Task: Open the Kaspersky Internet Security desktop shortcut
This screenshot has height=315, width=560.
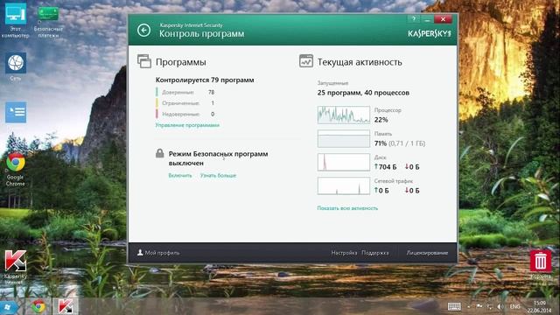Action: (16, 267)
